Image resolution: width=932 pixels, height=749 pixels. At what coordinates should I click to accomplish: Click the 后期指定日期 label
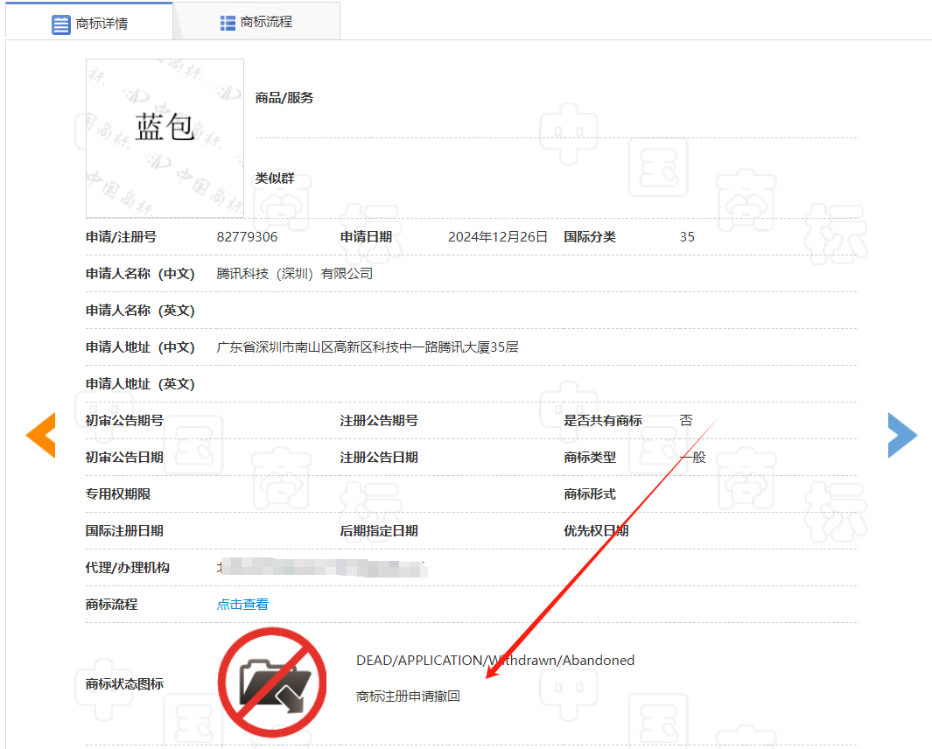point(379,531)
